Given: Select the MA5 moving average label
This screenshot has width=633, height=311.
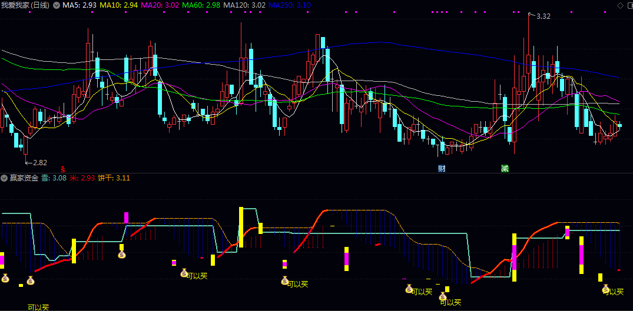Looking at the screenshot, I should pyautogui.click(x=79, y=6).
